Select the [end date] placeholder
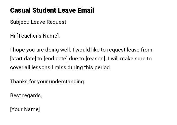This screenshot has width=177, height=125. click(x=56, y=59)
